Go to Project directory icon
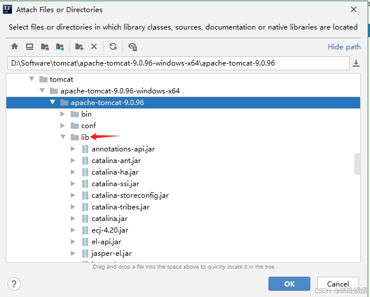This screenshot has height=297, width=370. coord(45,47)
